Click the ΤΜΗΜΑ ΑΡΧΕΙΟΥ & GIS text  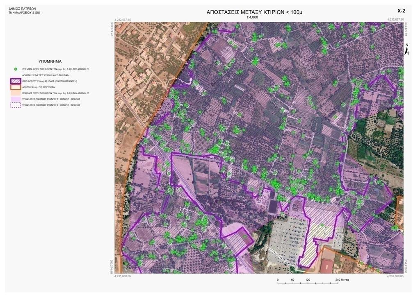(x=24, y=13)
